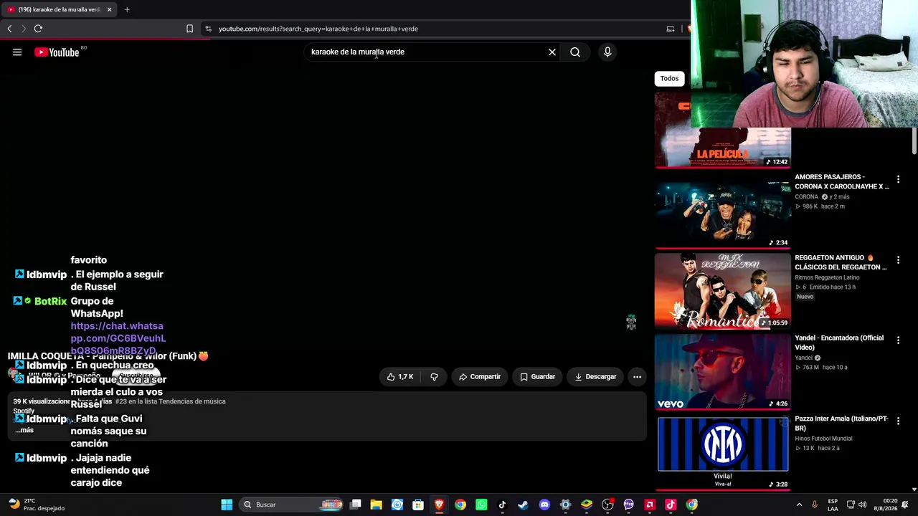This screenshot has height=516, width=918.
Task: Open OBS Studio from the taskbar
Action: [x=607, y=505]
